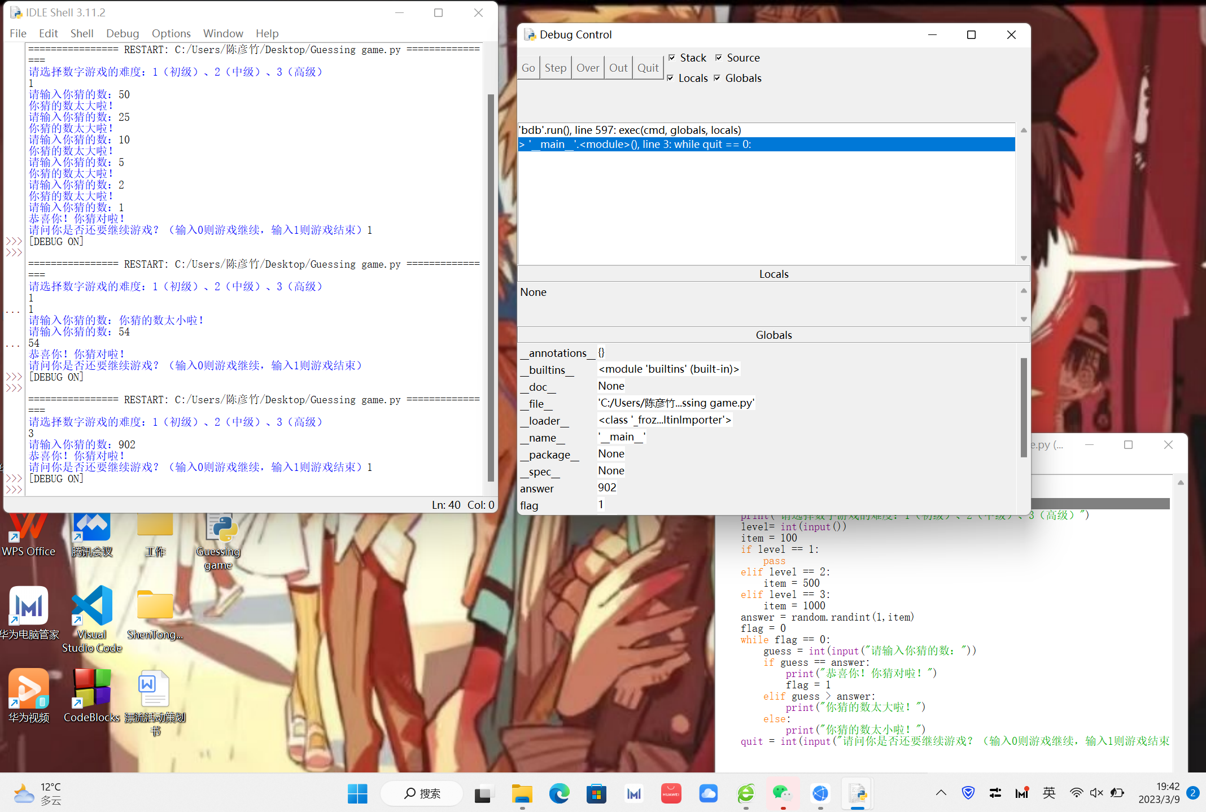Open the Options menu in IDLE Shell
This screenshot has width=1206, height=812.
coord(171,33)
